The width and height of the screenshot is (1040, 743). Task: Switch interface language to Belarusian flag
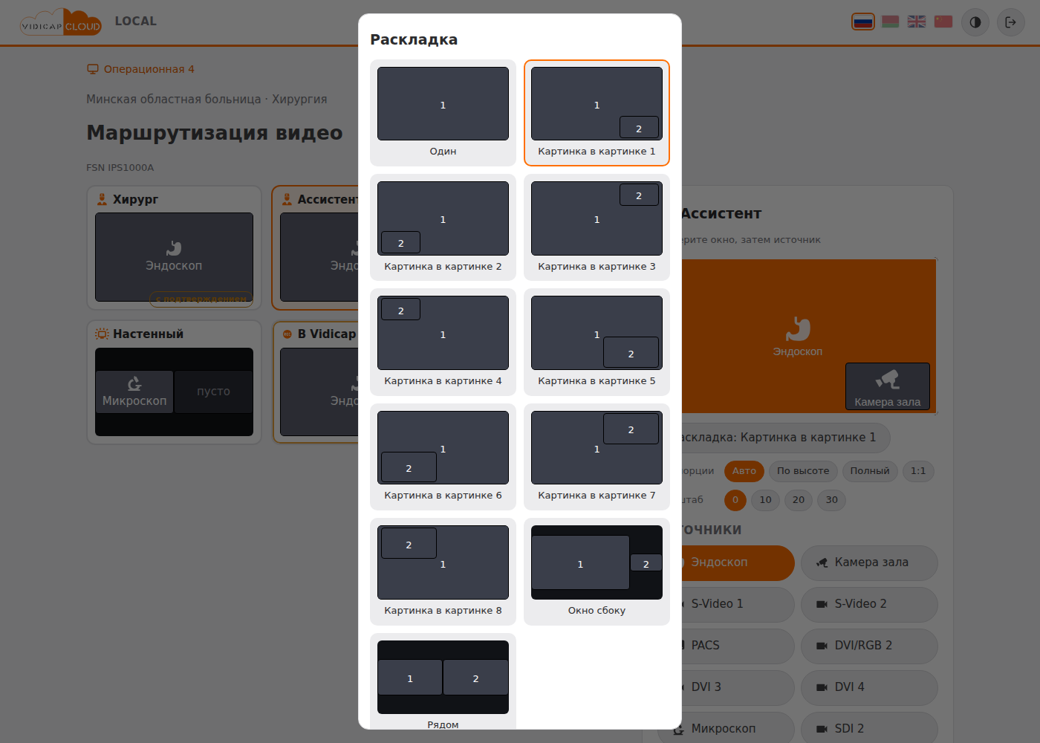(890, 22)
